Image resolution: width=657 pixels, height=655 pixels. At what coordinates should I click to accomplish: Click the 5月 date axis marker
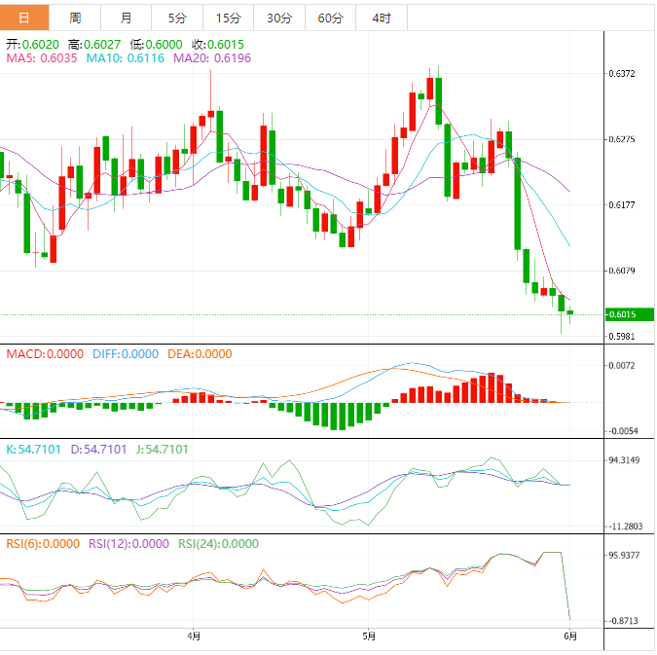click(x=368, y=637)
